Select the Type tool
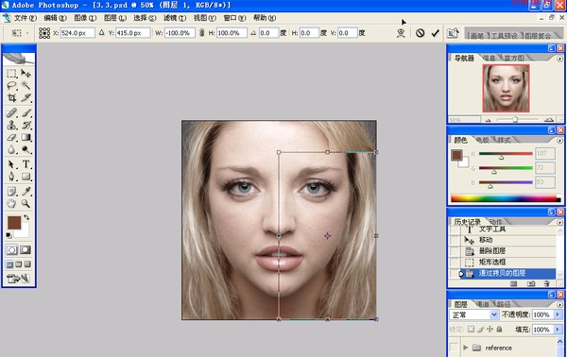Viewport: 567px width, 357px height. pos(26,164)
